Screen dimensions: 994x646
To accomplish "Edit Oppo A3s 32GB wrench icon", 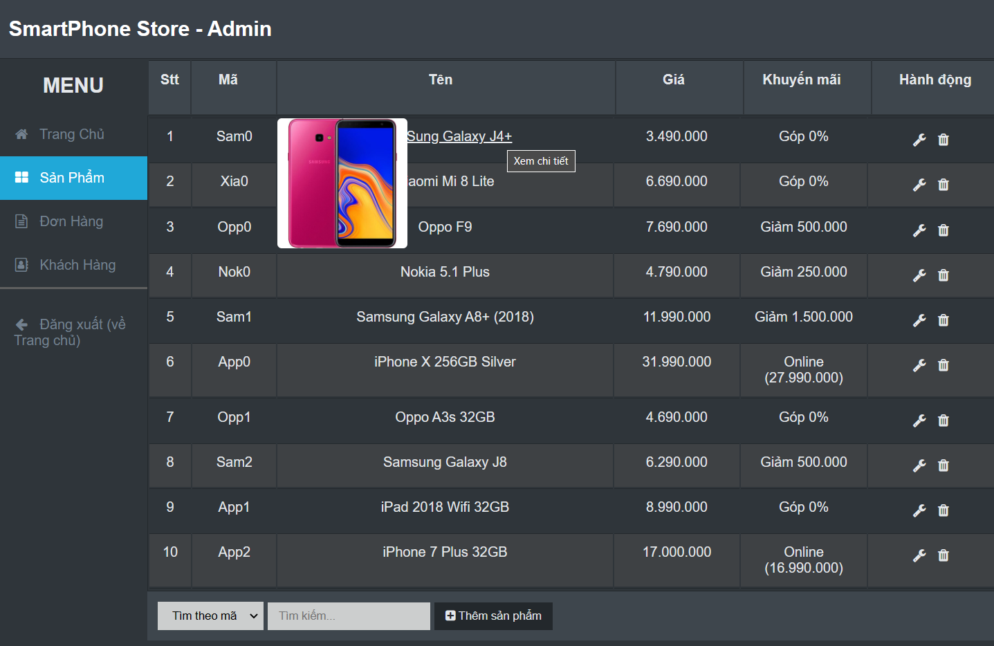I will (919, 421).
